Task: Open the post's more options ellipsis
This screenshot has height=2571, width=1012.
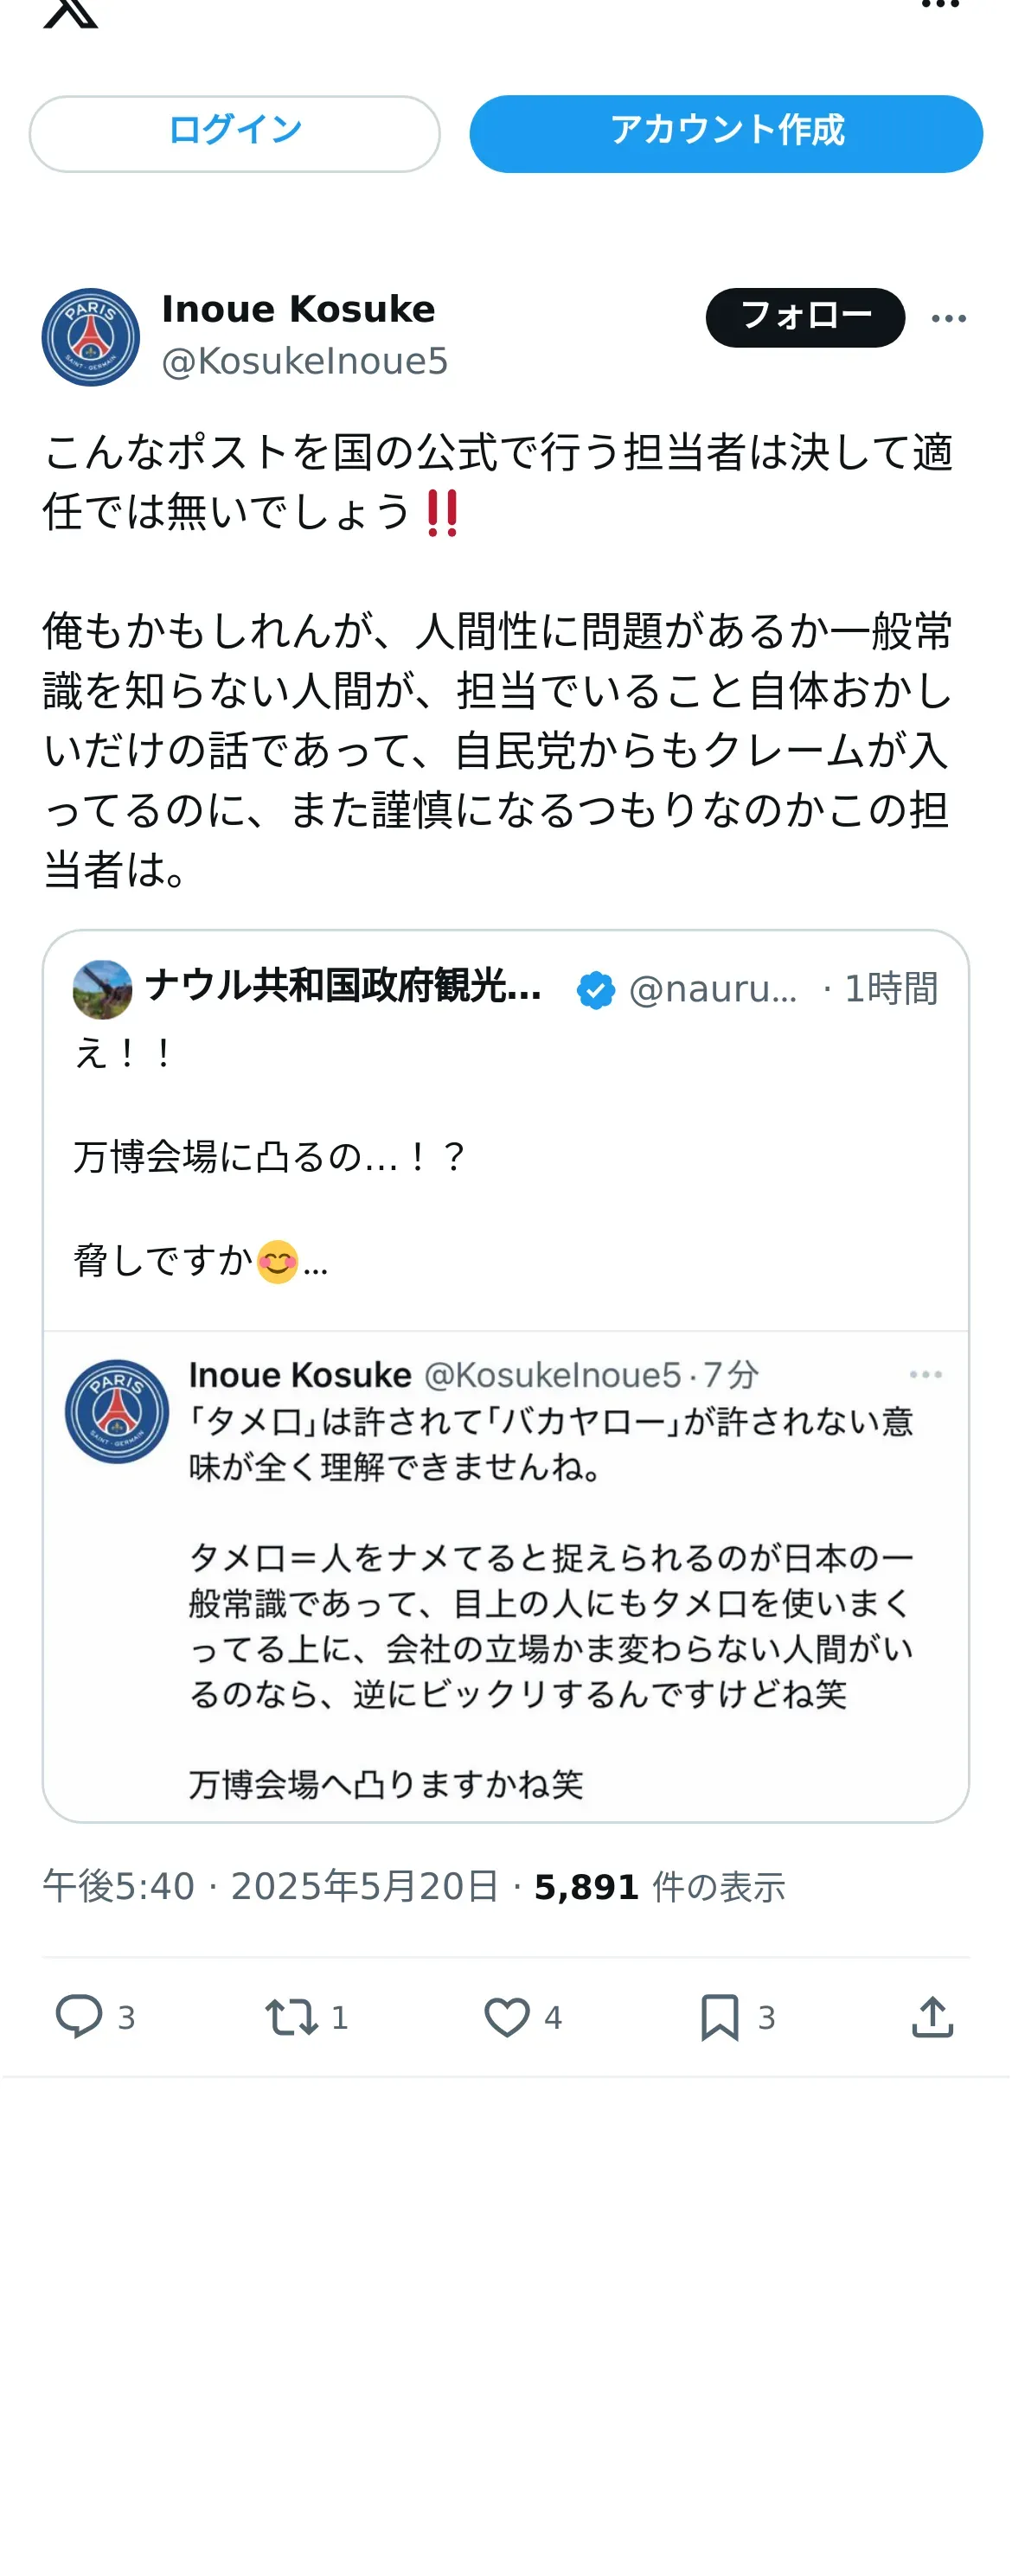Action: [948, 318]
